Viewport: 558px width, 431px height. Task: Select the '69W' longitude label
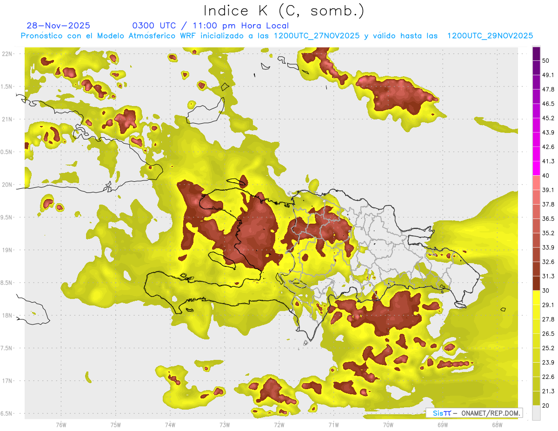443,425
